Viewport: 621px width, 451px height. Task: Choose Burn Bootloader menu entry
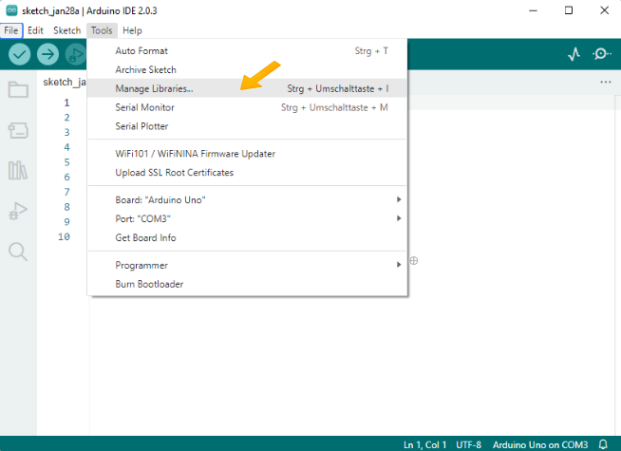click(x=247, y=284)
